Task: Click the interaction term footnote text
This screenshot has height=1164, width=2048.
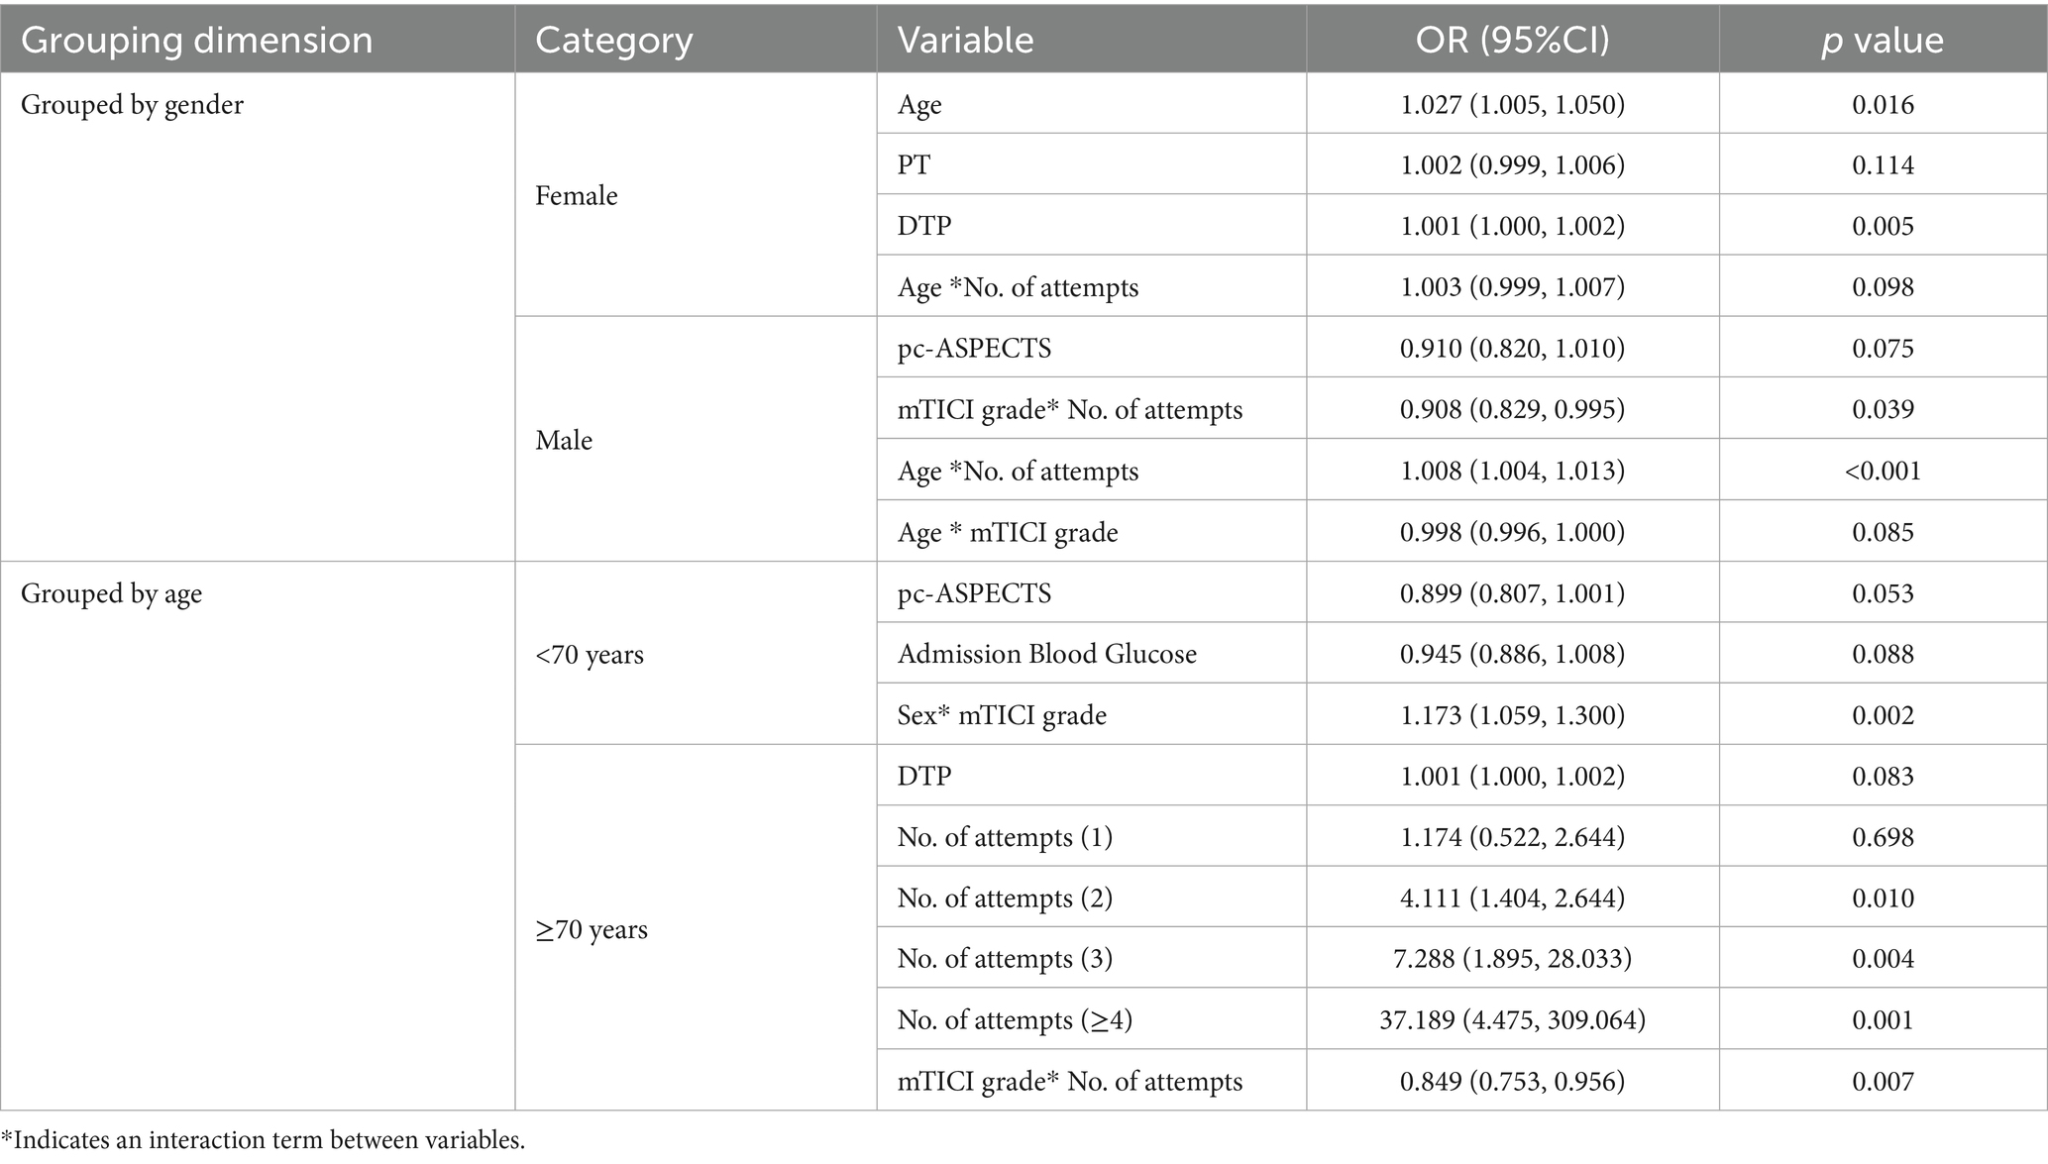Action: coord(263,1140)
